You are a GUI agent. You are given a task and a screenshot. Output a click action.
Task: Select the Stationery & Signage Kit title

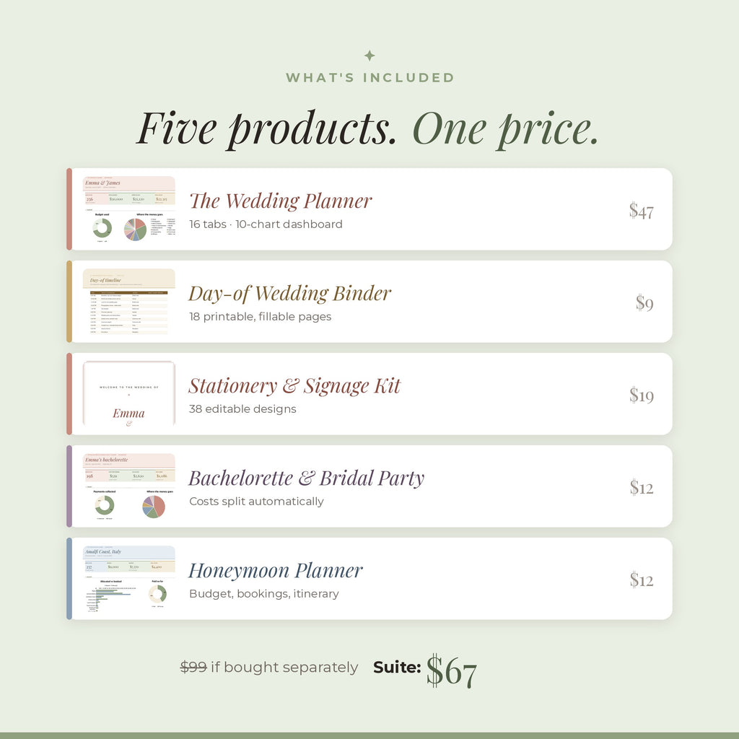tap(294, 386)
